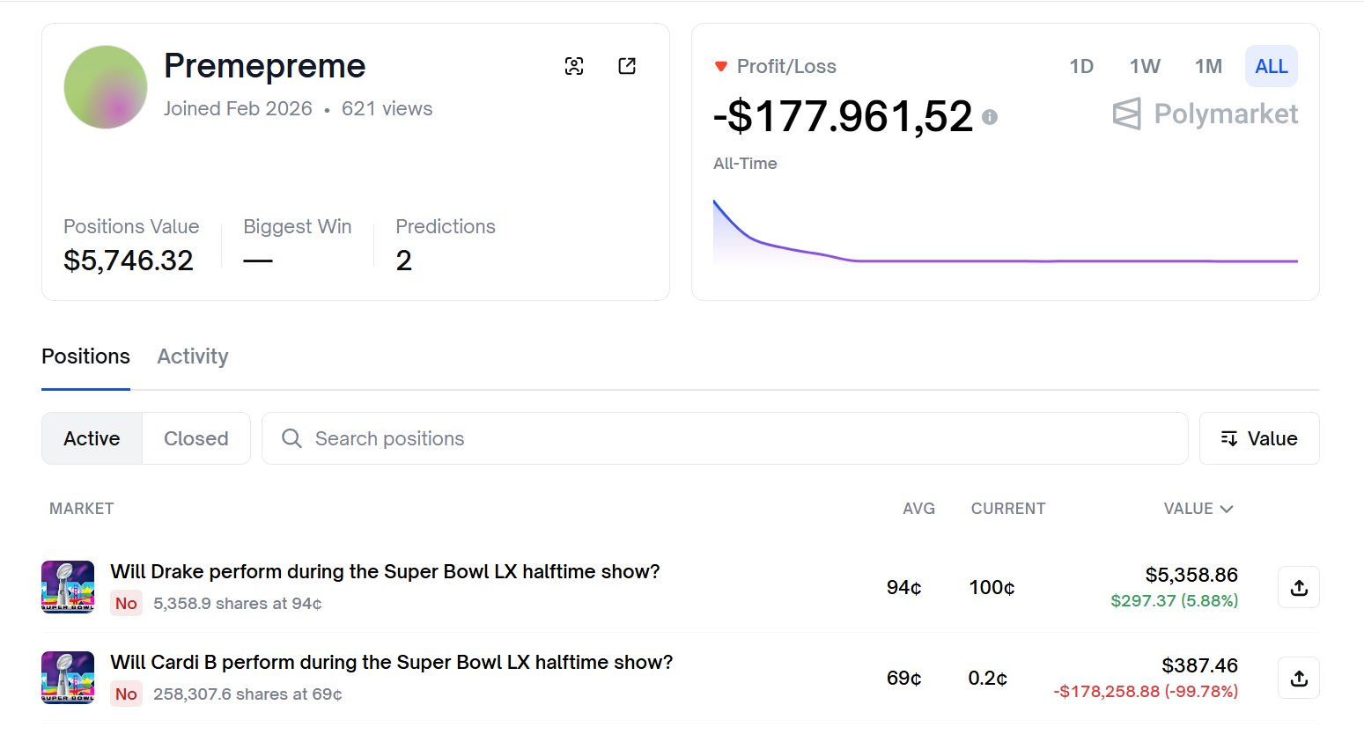Show Closed positions
This screenshot has width=1364, height=749.
pyautogui.click(x=196, y=438)
